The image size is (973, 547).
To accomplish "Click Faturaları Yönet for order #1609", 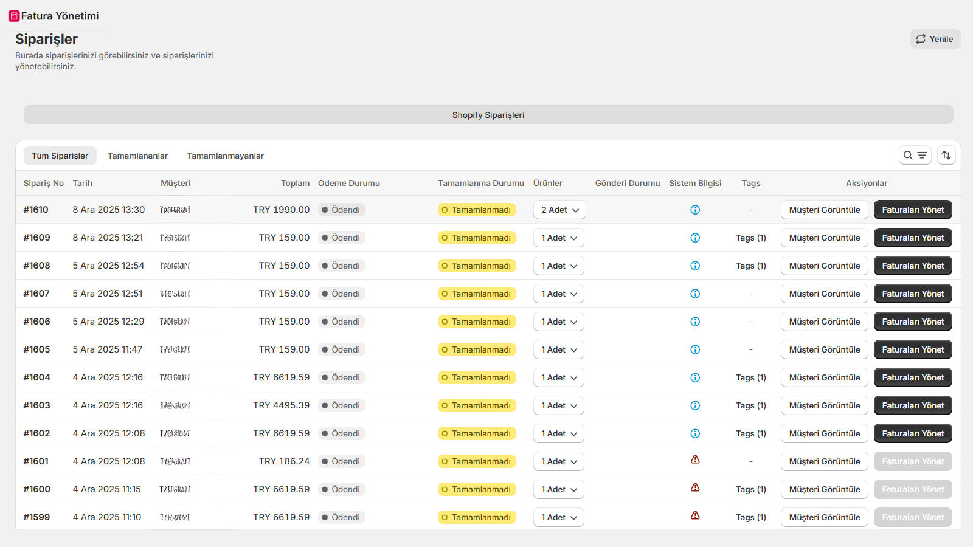I will 913,238.
